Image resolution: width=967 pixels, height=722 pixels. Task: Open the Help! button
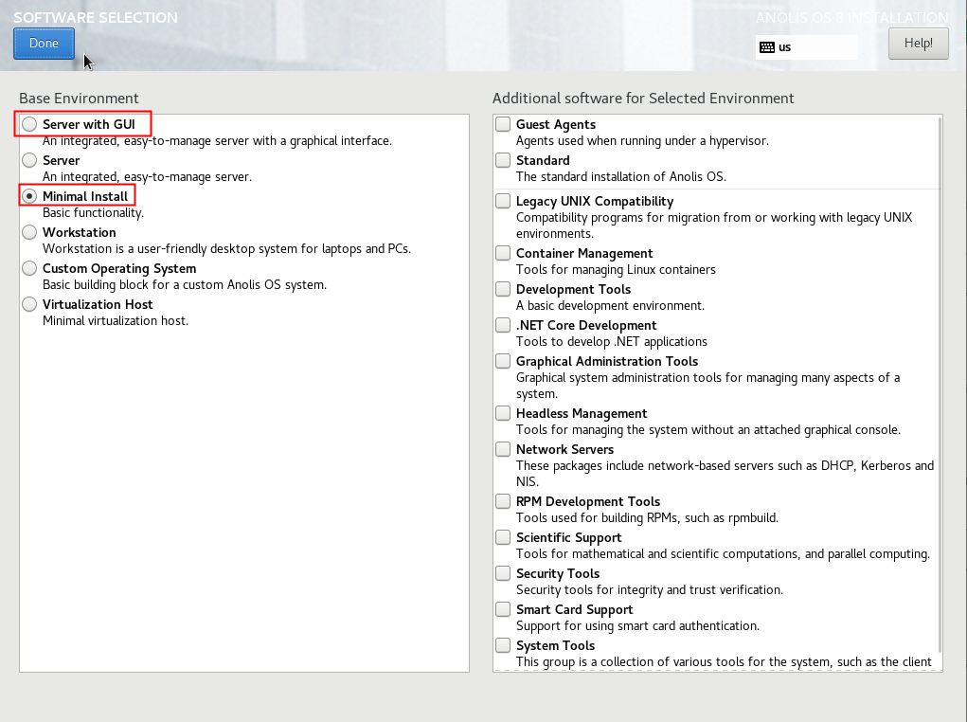[x=919, y=44]
